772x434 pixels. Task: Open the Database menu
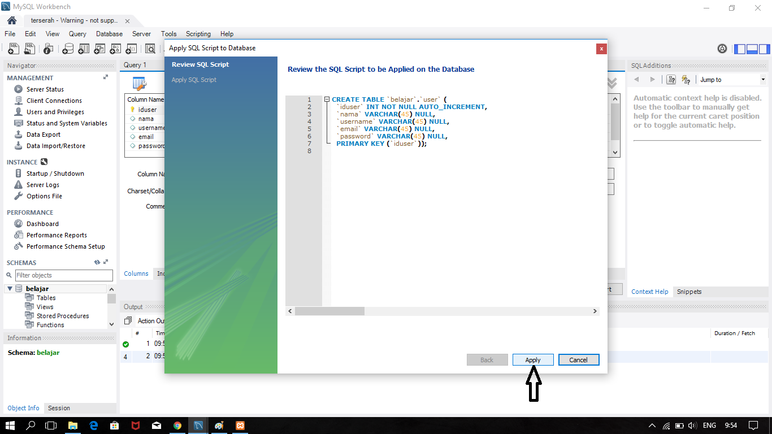[x=109, y=33]
